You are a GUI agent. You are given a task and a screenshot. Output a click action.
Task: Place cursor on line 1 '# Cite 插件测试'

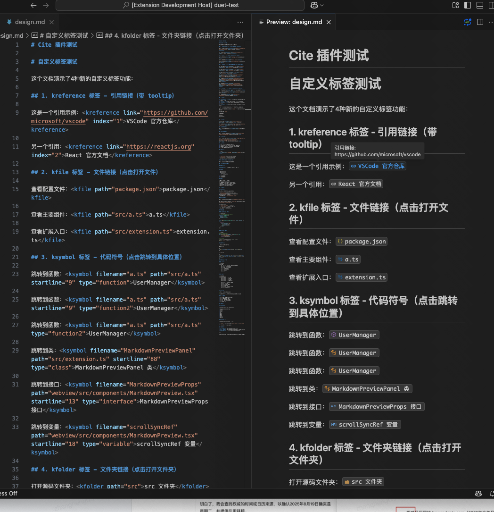click(54, 45)
